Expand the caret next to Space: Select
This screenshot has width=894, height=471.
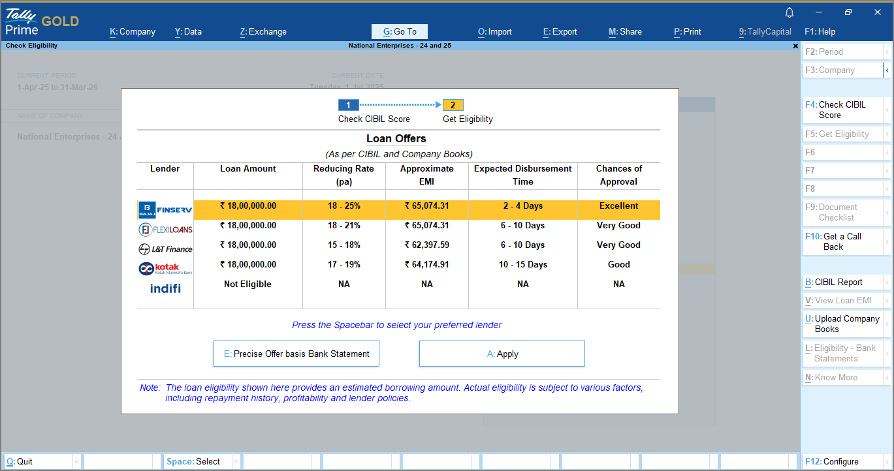coord(236,461)
